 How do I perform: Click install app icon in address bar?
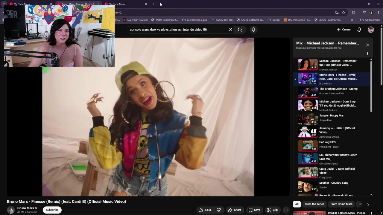click(337, 13)
